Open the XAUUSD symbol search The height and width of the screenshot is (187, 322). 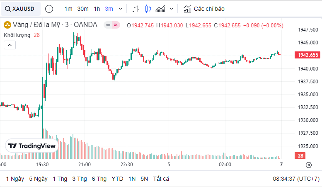[x=20, y=9]
